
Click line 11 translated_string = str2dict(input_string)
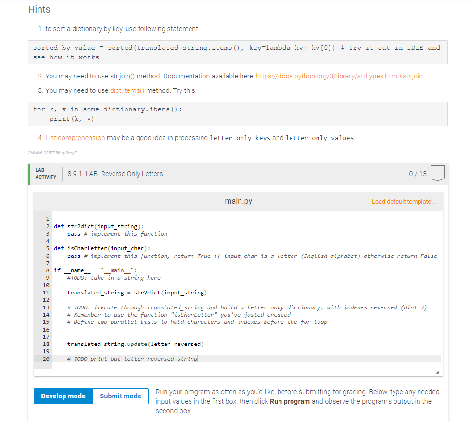click(137, 293)
